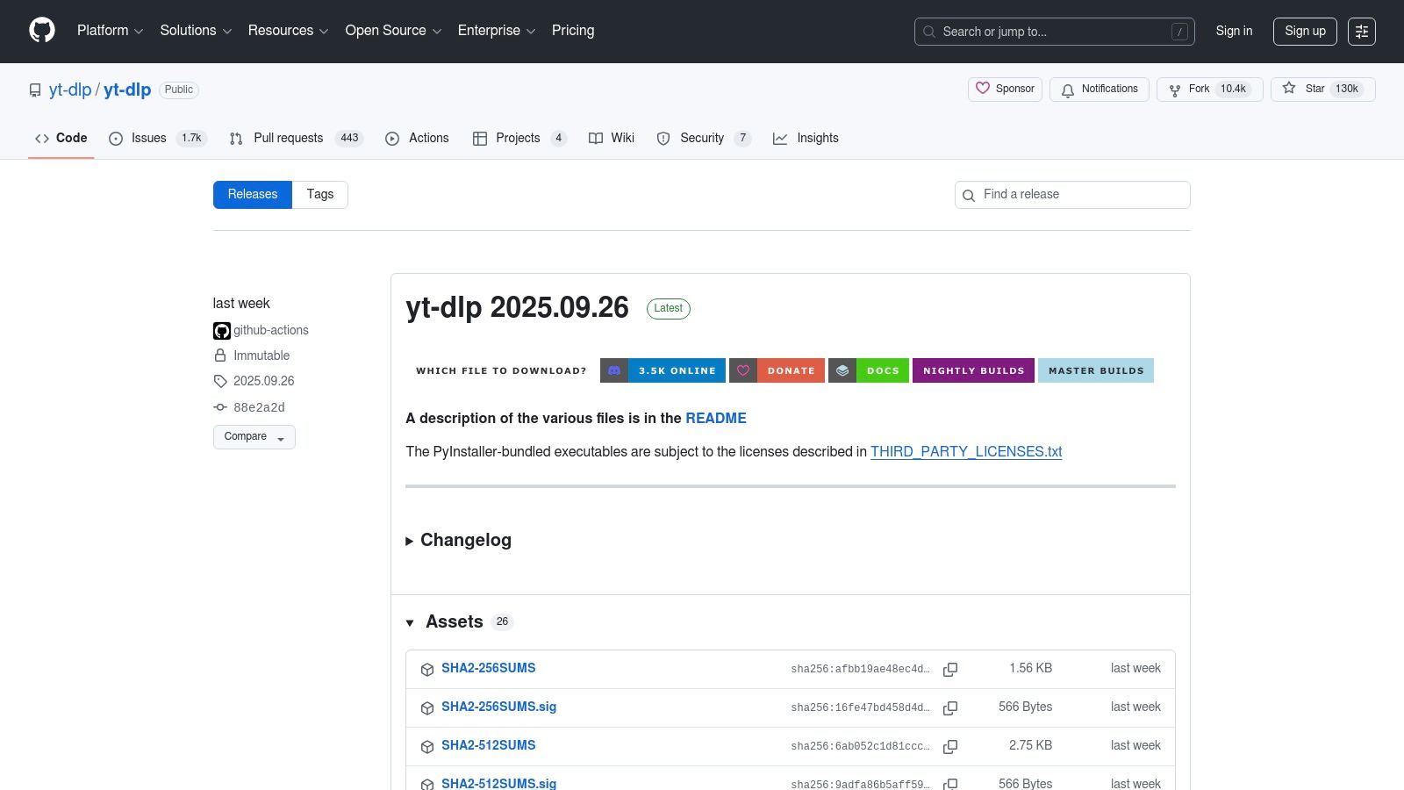Viewport: 1404px width, 790px height.
Task: Click the Find a release search field
Action: pos(1071,194)
